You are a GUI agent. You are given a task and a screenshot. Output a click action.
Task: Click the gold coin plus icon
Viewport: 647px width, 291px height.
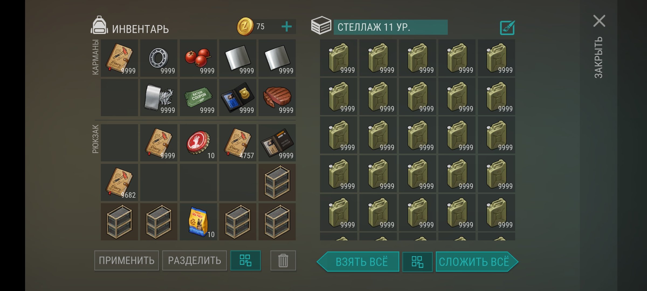point(286,27)
